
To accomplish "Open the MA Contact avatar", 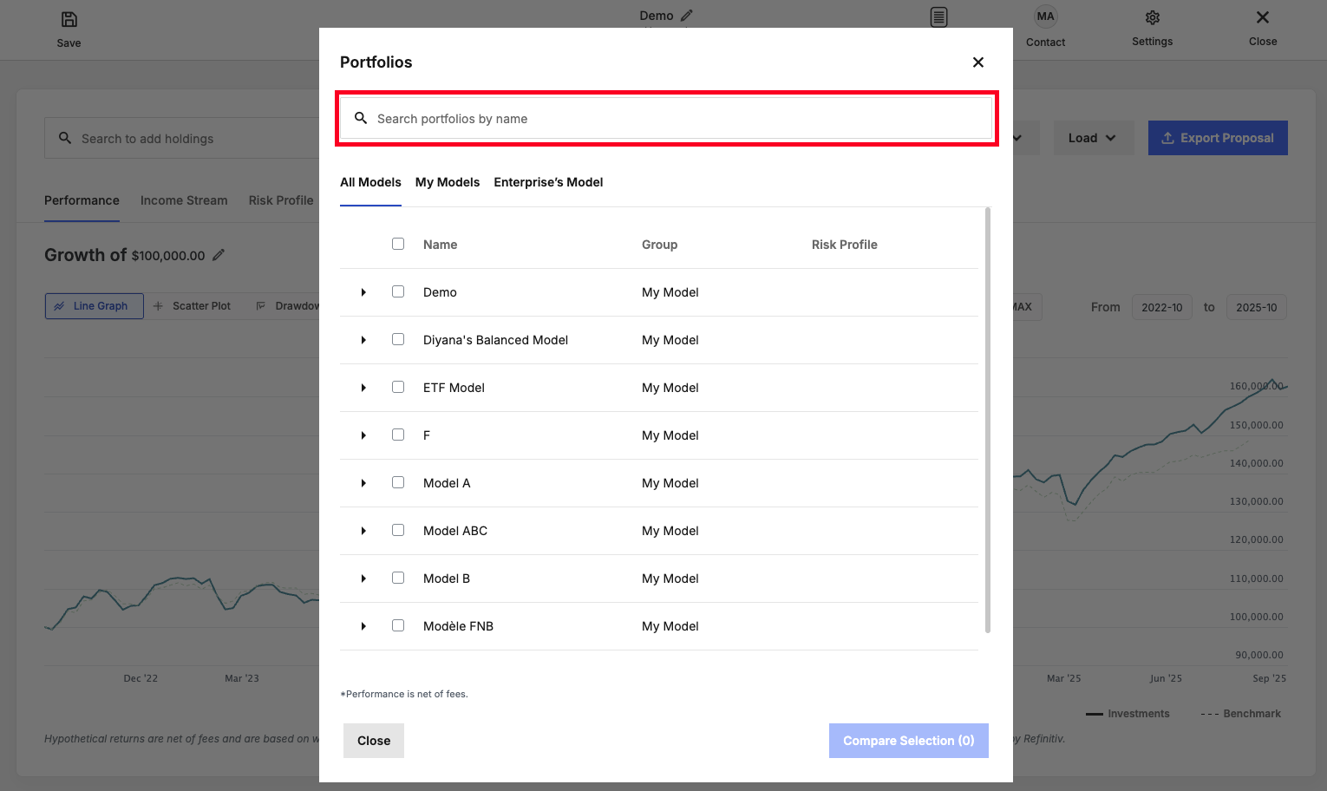I will click(1046, 16).
